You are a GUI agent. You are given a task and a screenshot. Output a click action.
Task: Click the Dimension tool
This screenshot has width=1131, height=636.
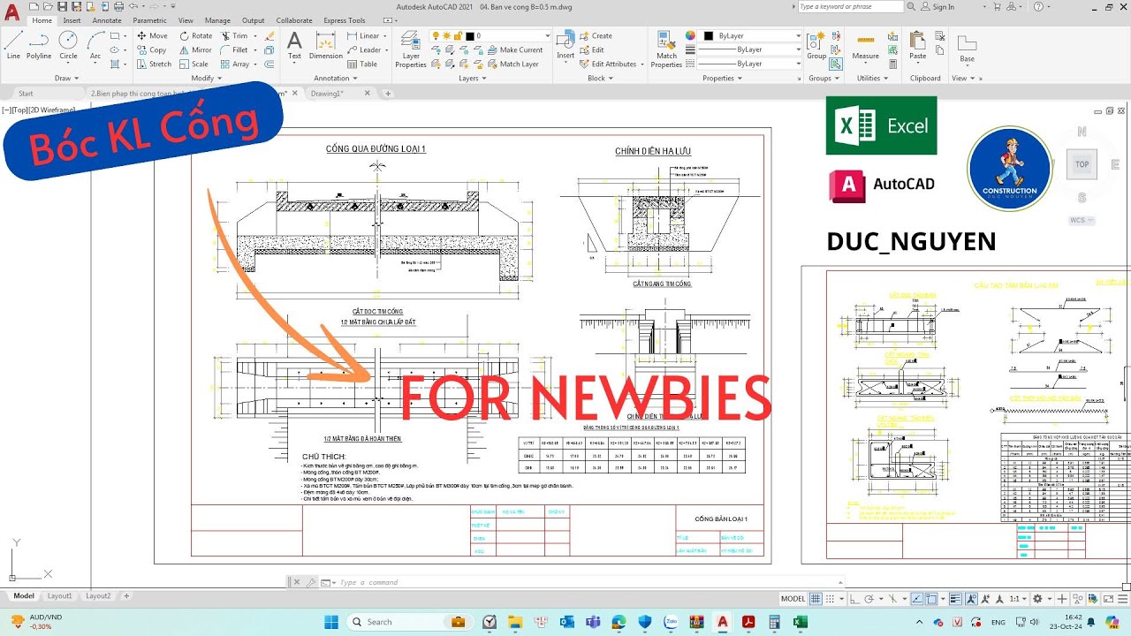pyautogui.click(x=326, y=45)
